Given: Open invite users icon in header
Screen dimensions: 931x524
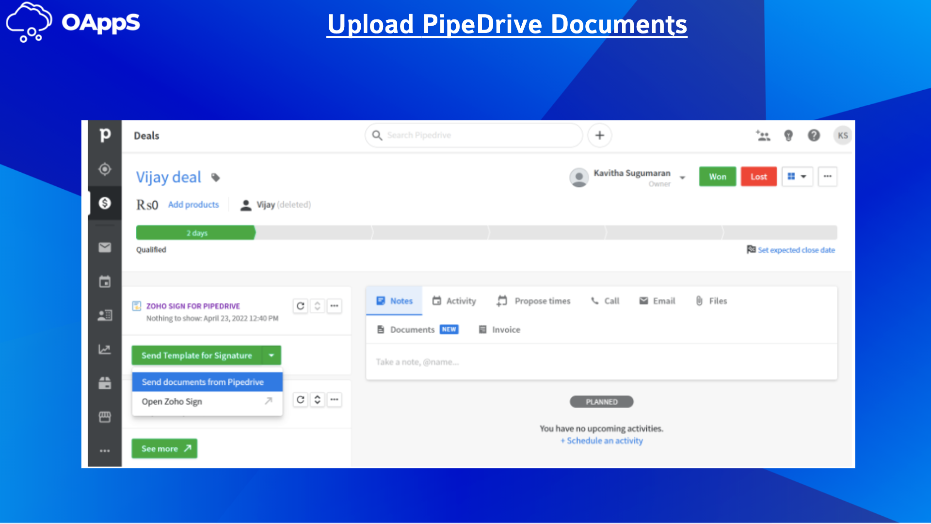Looking at the screenshot, I should coord(763,136).
